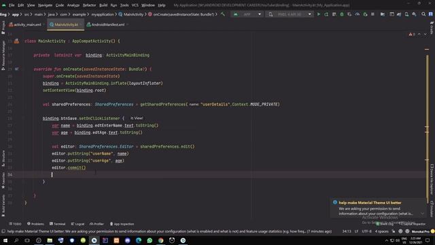Open the Structure side panel
Image resolution: width=435 pixels, height=245 pixels.
pos(3,159)
